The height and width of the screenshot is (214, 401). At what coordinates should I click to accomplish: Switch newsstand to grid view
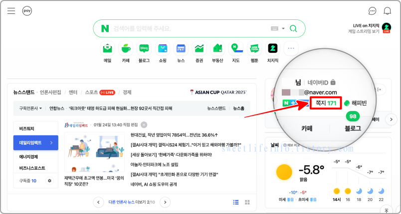pos(247,202)
